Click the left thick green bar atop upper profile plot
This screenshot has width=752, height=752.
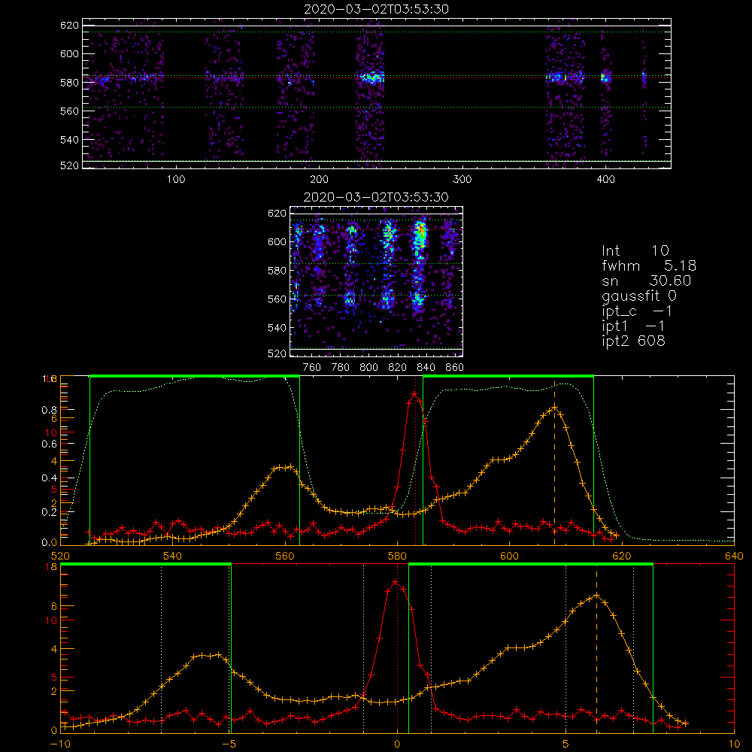point(194,376)
